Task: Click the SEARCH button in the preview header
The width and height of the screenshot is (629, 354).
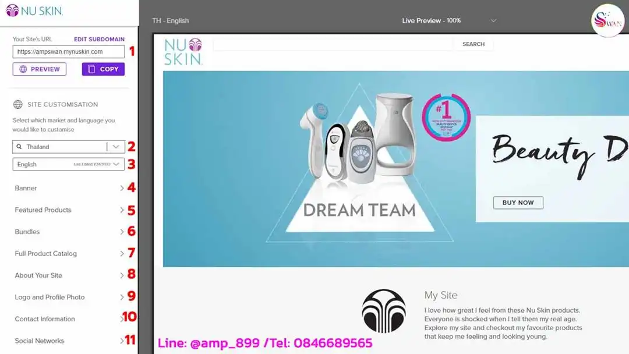Action: [x=473, y=44]
